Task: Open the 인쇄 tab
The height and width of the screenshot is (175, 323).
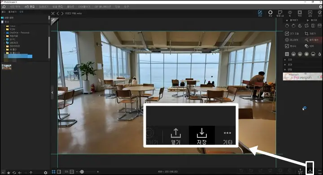Action: [117, 7]
